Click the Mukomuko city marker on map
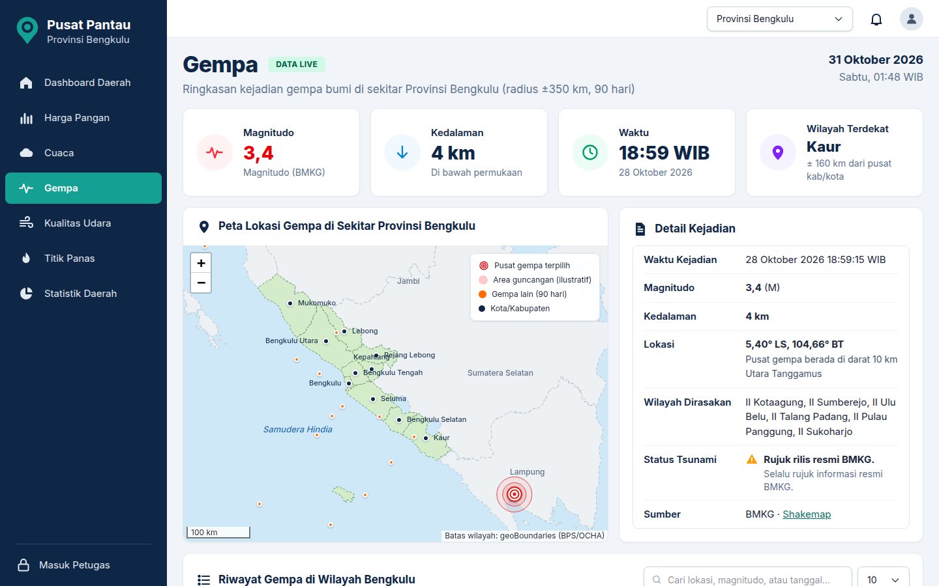The width and height of the screenshot is (939, 586). pyautogui.click(x=290, y=303)
